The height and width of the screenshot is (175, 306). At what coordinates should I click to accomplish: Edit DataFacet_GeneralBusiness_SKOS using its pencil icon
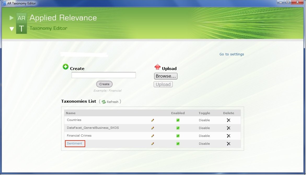[153, 128]
